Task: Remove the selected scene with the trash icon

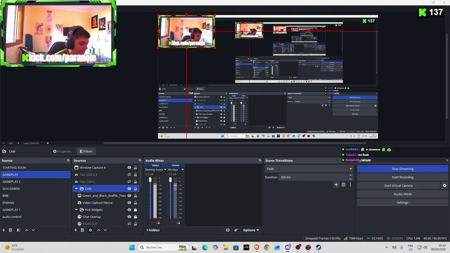Action: 11,230
